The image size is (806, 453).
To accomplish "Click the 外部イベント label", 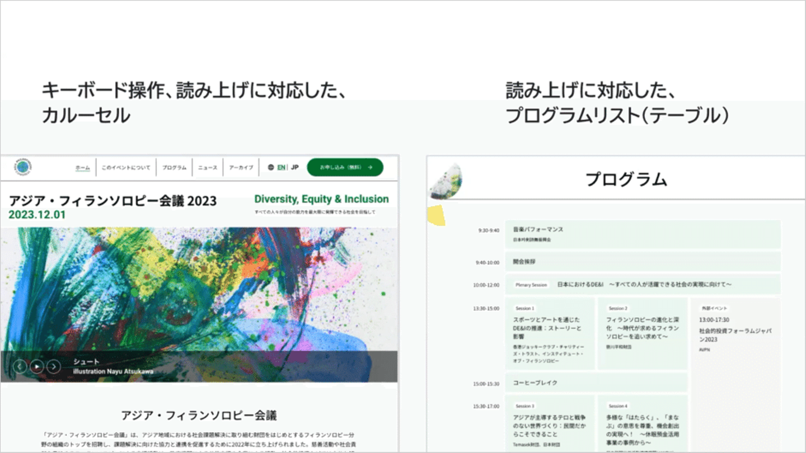I will [x=714, y=308].
